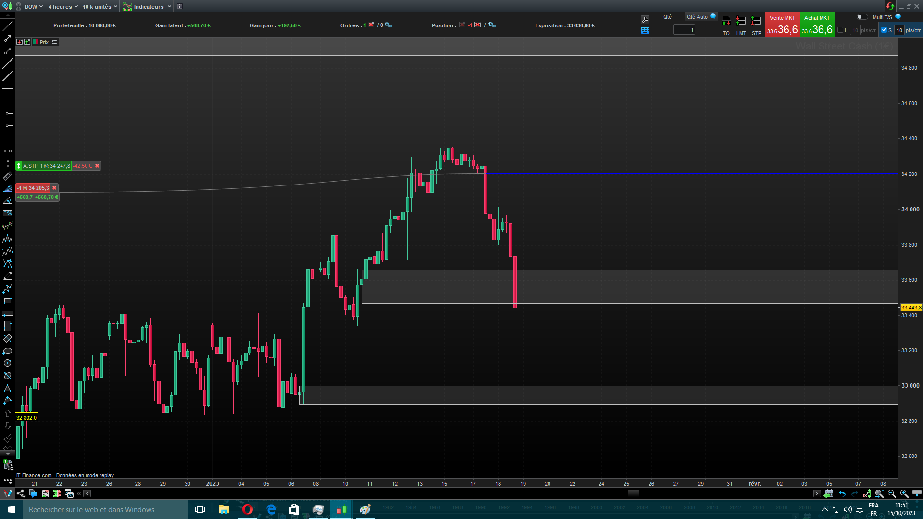Screen dimensions: 923x519
Task: Click the Prix panel label
Action: [44, 42]
